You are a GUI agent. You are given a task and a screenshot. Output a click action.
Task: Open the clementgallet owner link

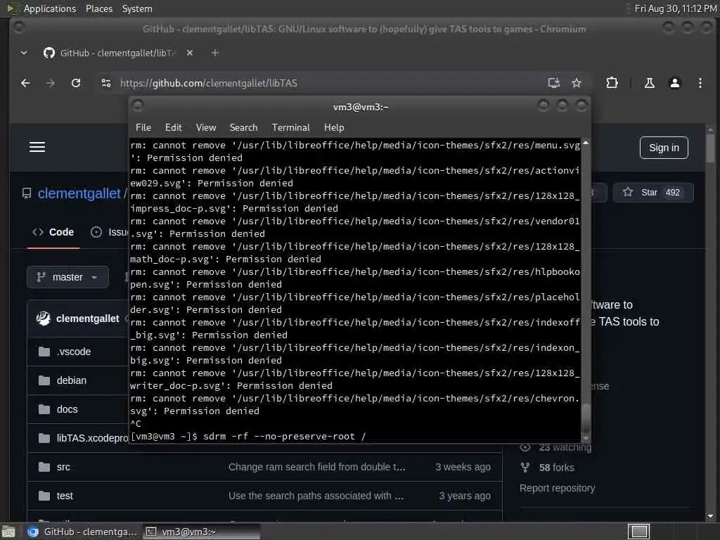click(79, 193)
